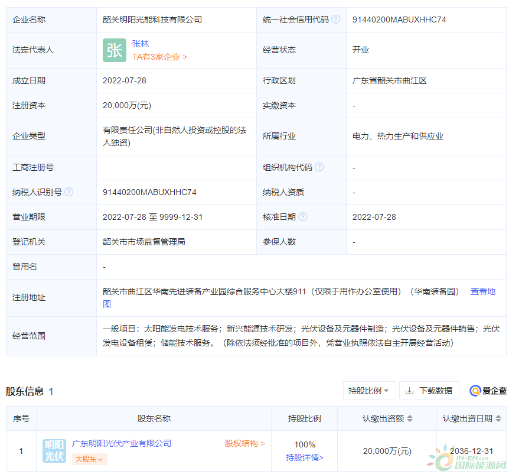Click 股东信息 section heading
This screenshot has height=474, width=509.
point(25,391)
